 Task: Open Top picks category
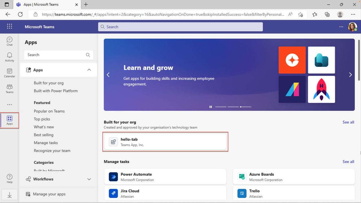[x=42, y=119]
